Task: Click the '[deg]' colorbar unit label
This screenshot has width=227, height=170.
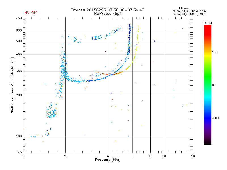Action: pos(208,23)
